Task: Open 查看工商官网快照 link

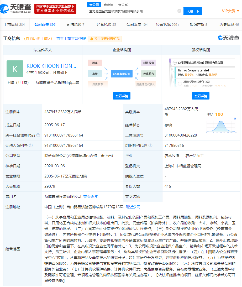Action: [71, 39]
